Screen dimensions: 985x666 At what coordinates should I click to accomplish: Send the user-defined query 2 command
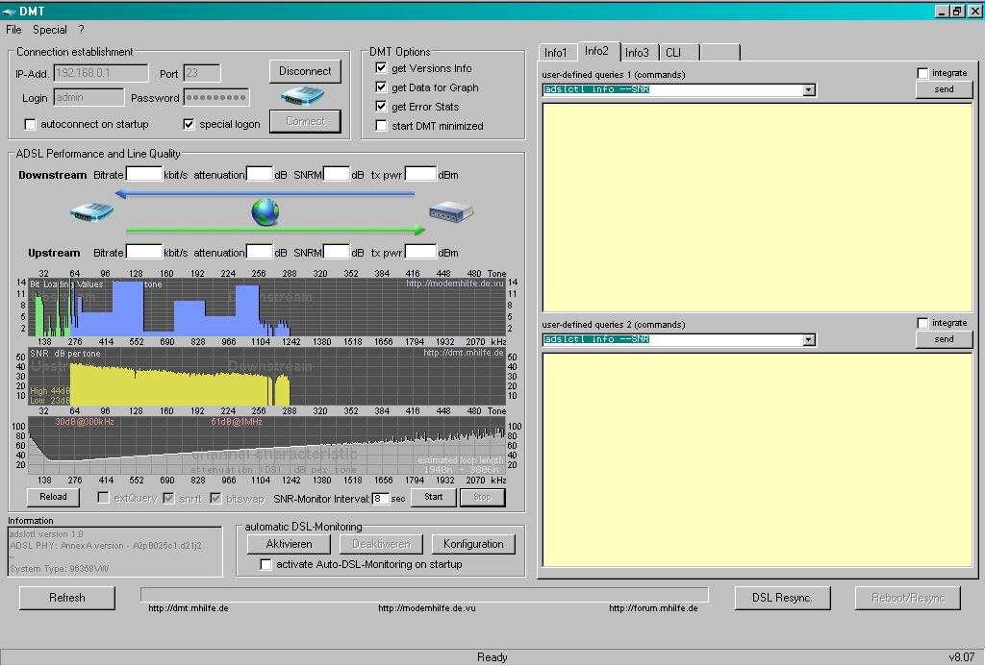(x=945, y=339)
